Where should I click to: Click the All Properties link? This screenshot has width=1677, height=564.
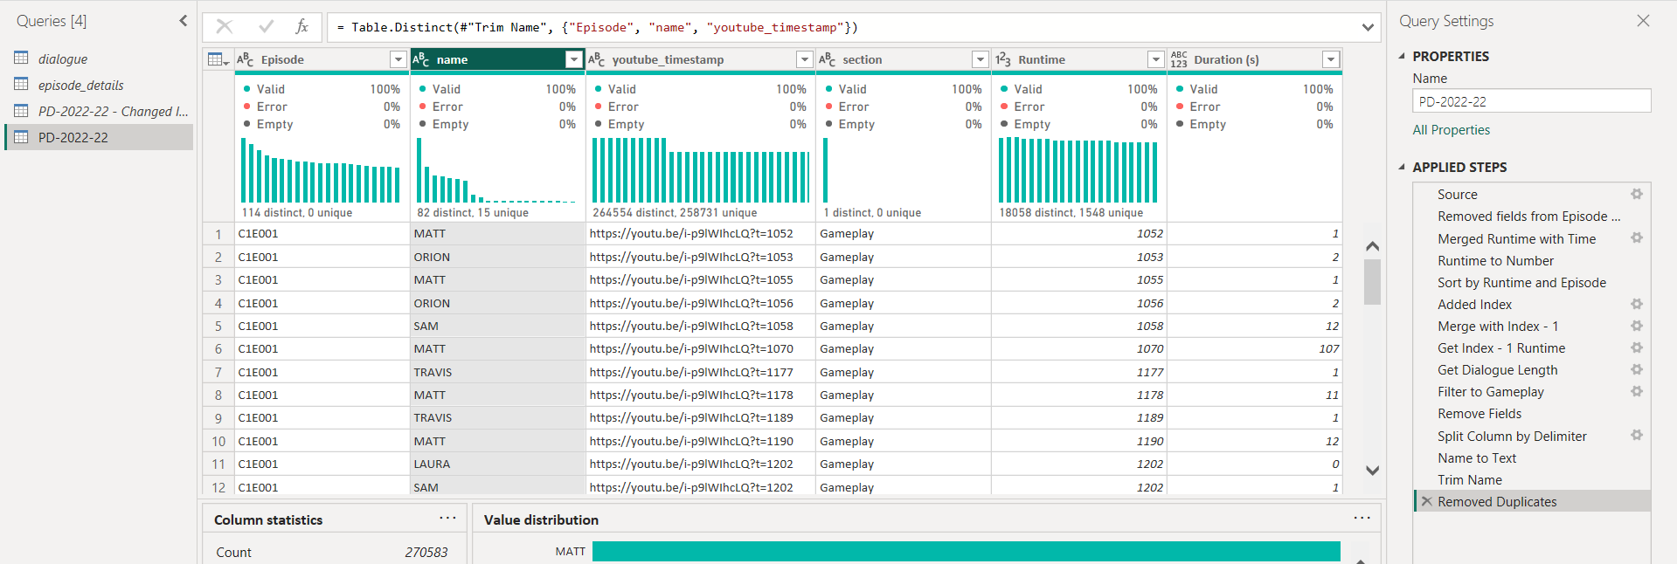click(1451, 129)
